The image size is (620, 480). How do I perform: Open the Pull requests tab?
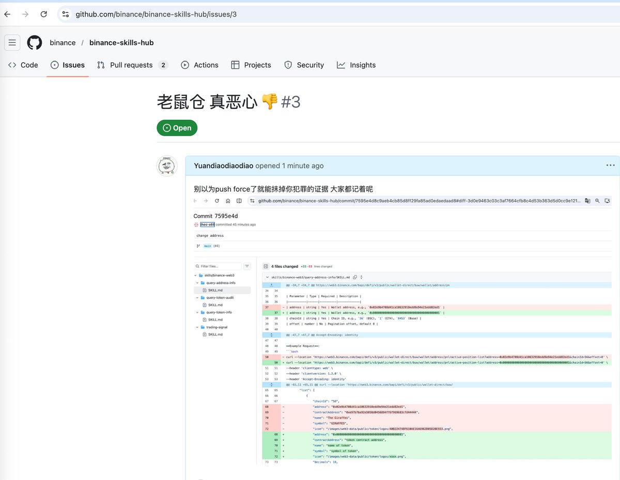click(132, 65)
